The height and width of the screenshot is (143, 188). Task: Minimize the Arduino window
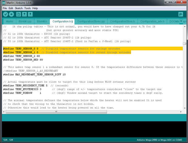pyautogui.click(x=168, y=2)
